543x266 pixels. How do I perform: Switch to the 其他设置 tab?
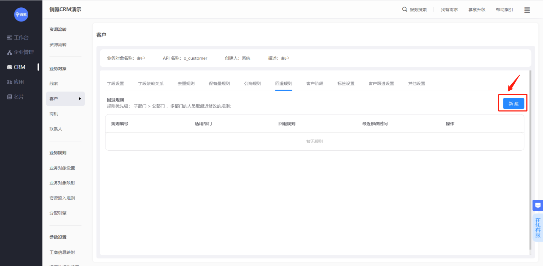pyautogui.click(x=417, y=84)
